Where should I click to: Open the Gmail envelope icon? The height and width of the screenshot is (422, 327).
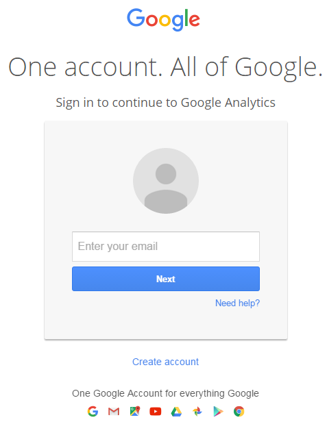[x=114, y=411]
